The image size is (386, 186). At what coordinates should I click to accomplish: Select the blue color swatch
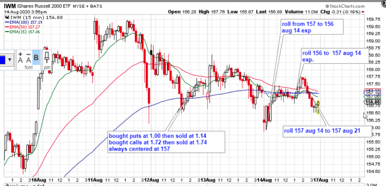[3, 60]
